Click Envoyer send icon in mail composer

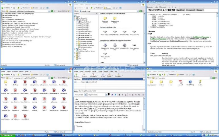[x=76, y=75]
